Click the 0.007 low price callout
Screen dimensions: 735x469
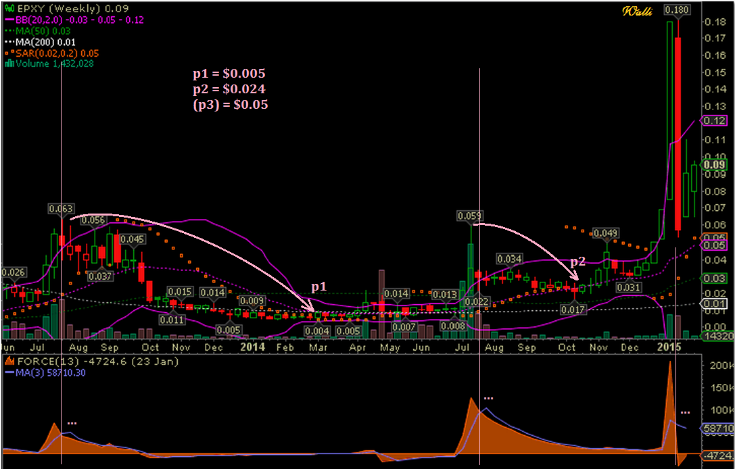click(x=404, y=326)
